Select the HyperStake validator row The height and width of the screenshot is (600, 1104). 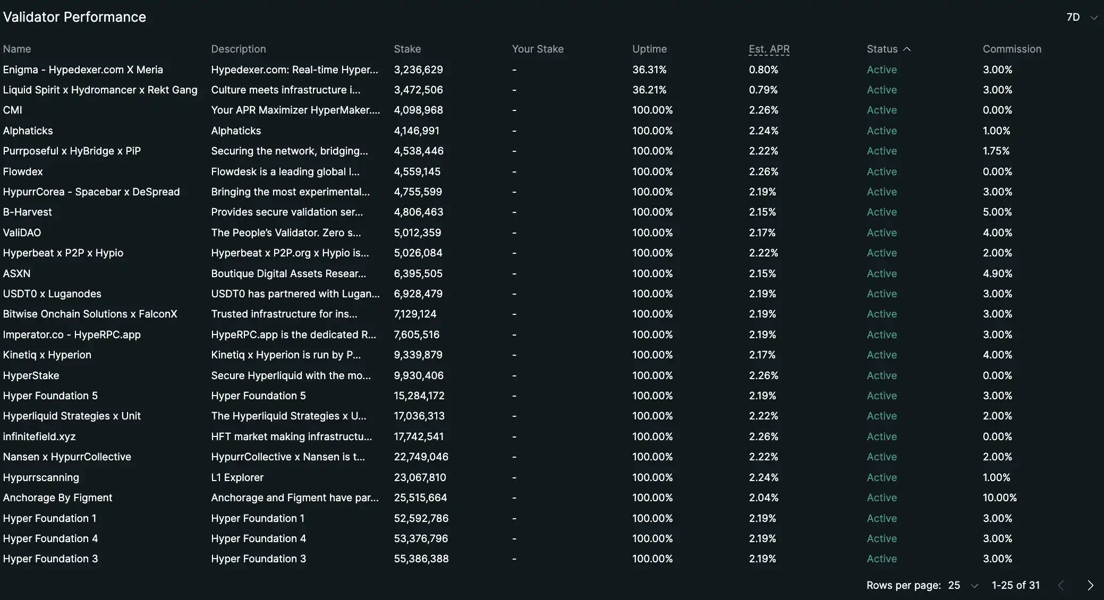[552, 375]
